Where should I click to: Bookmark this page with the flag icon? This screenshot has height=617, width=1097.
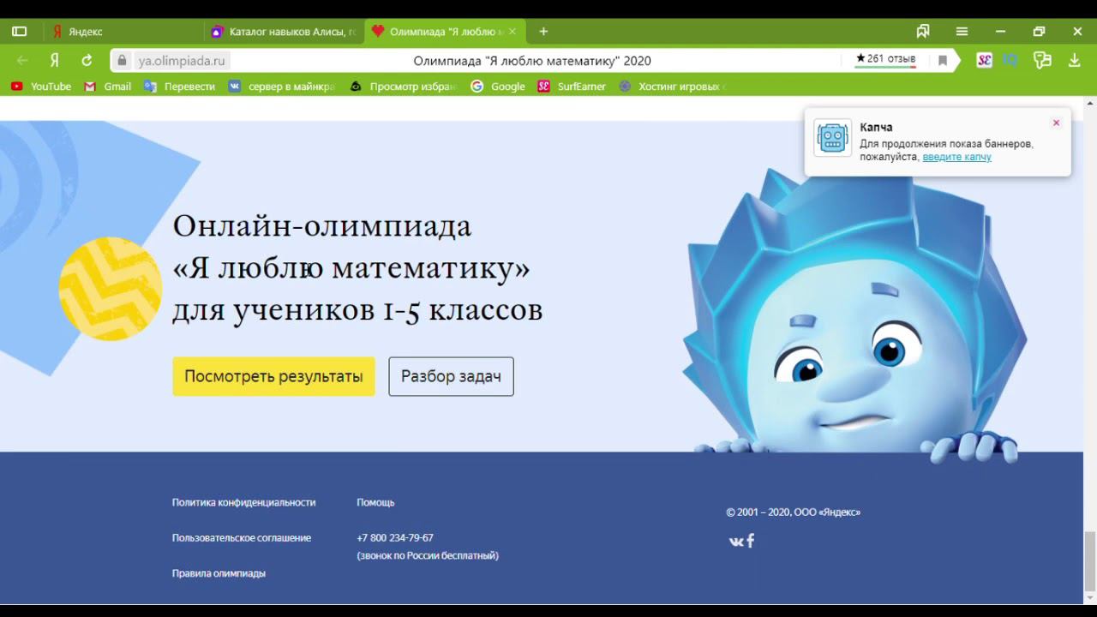(943, 61)
